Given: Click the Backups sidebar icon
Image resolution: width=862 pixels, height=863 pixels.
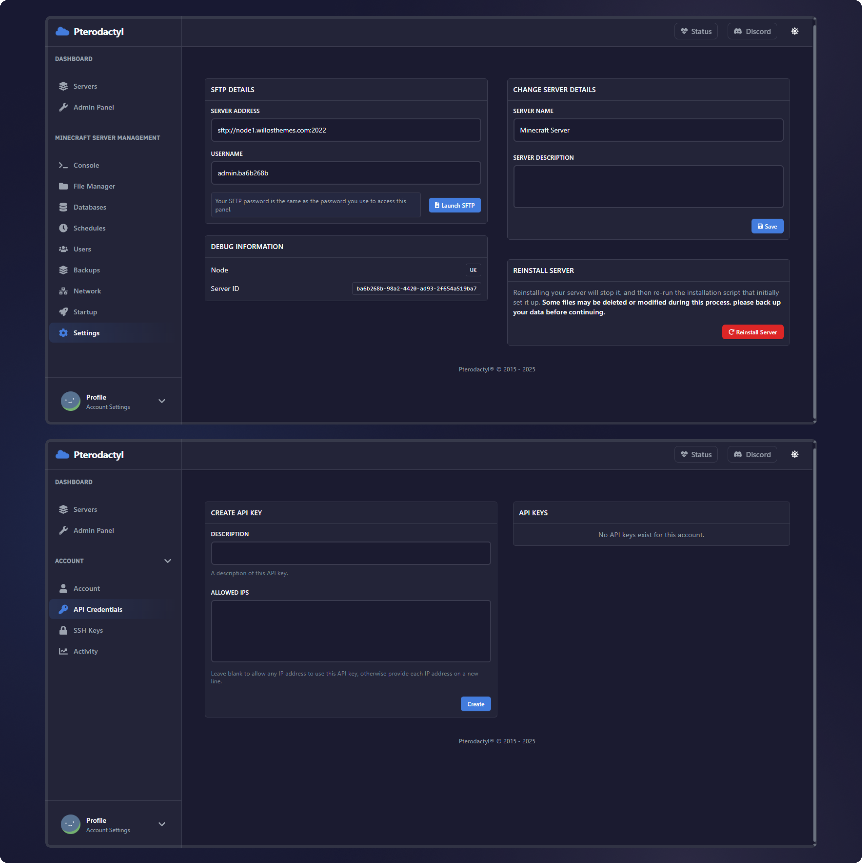Looking at the screenshot, I should click(63, 270).
